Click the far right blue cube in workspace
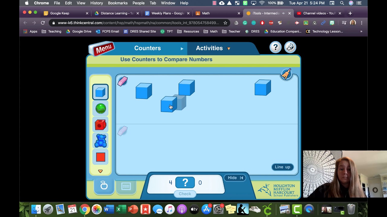387x217 pixels. [263, 88]
